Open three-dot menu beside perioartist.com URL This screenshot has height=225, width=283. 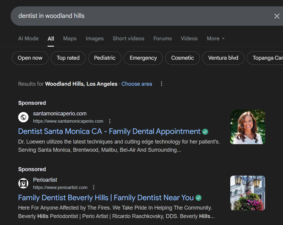point(94,187)
